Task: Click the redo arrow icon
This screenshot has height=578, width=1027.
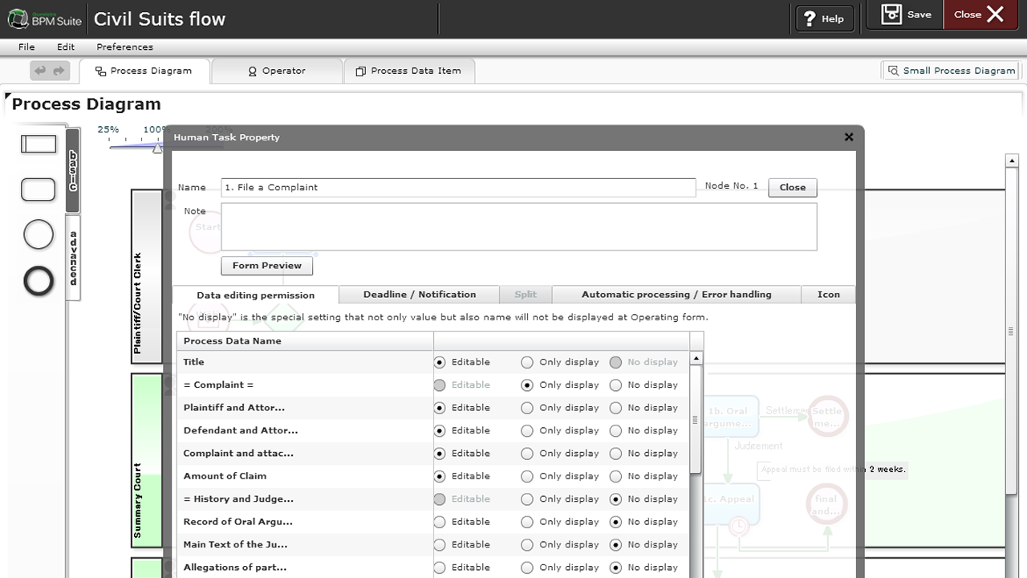Action: point(59,71)
